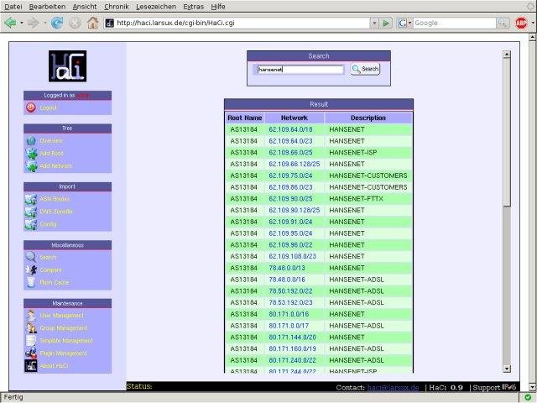Click the HaCi logo image
The image size is (537, 403).
67,66
